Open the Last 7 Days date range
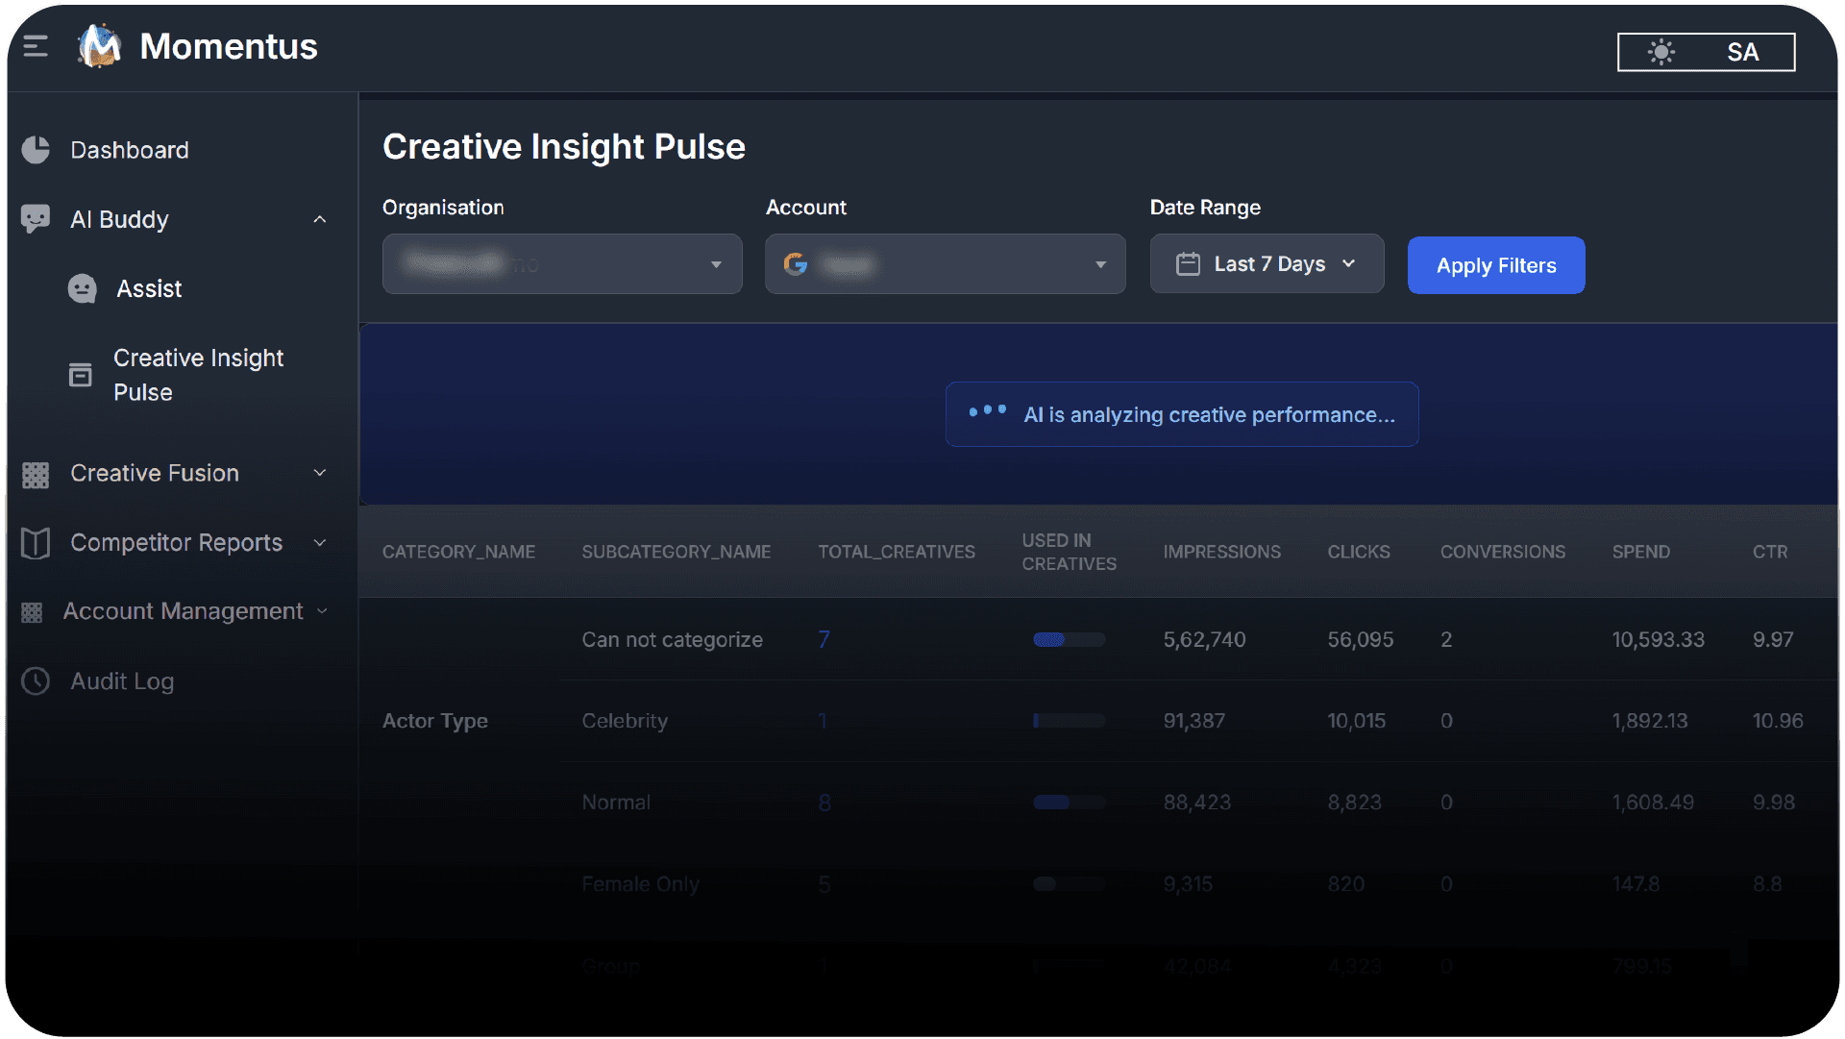 1267,264
